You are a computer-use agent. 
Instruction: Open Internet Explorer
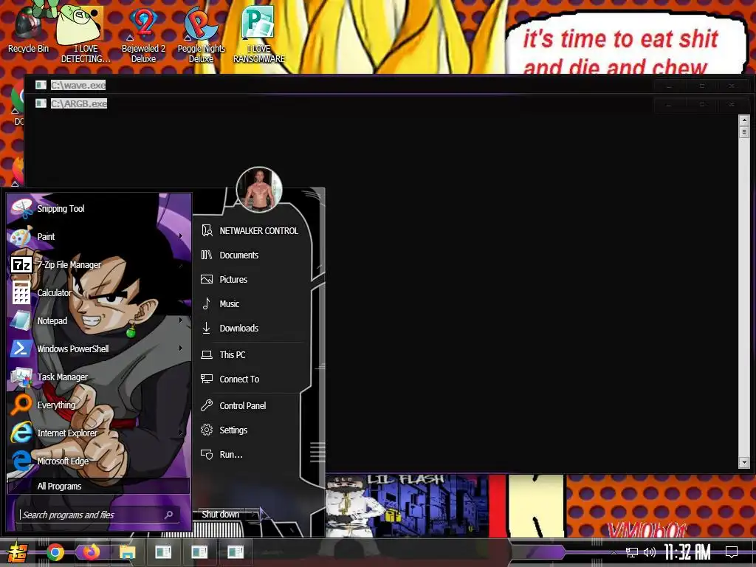(x=99, y=433)
